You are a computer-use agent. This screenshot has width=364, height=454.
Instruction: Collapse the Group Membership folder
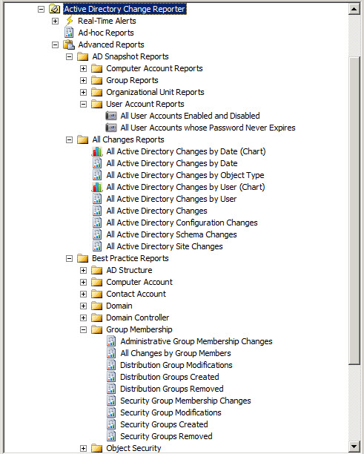pyautogui.click(x=83, y=330)
